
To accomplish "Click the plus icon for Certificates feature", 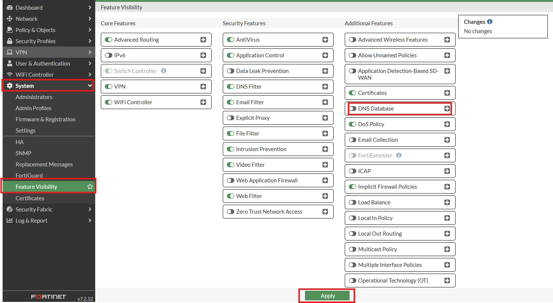I will point(447,93).
